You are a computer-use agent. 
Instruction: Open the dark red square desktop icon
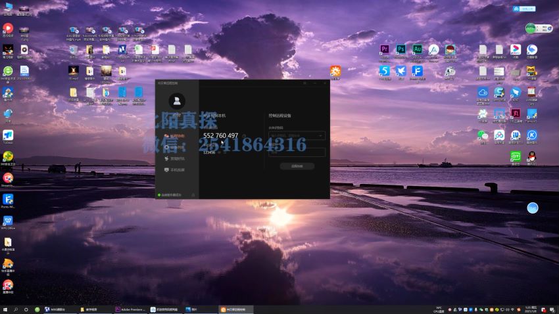tap(516, 114)
